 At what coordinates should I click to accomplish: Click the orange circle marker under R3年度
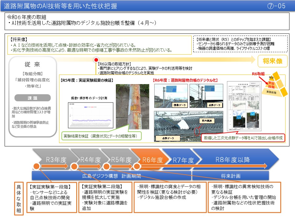37,166
